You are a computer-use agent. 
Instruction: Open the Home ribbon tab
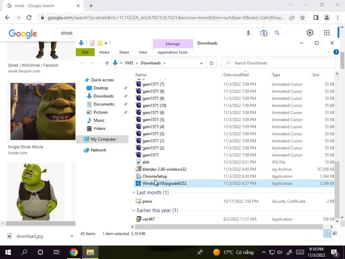104,52
